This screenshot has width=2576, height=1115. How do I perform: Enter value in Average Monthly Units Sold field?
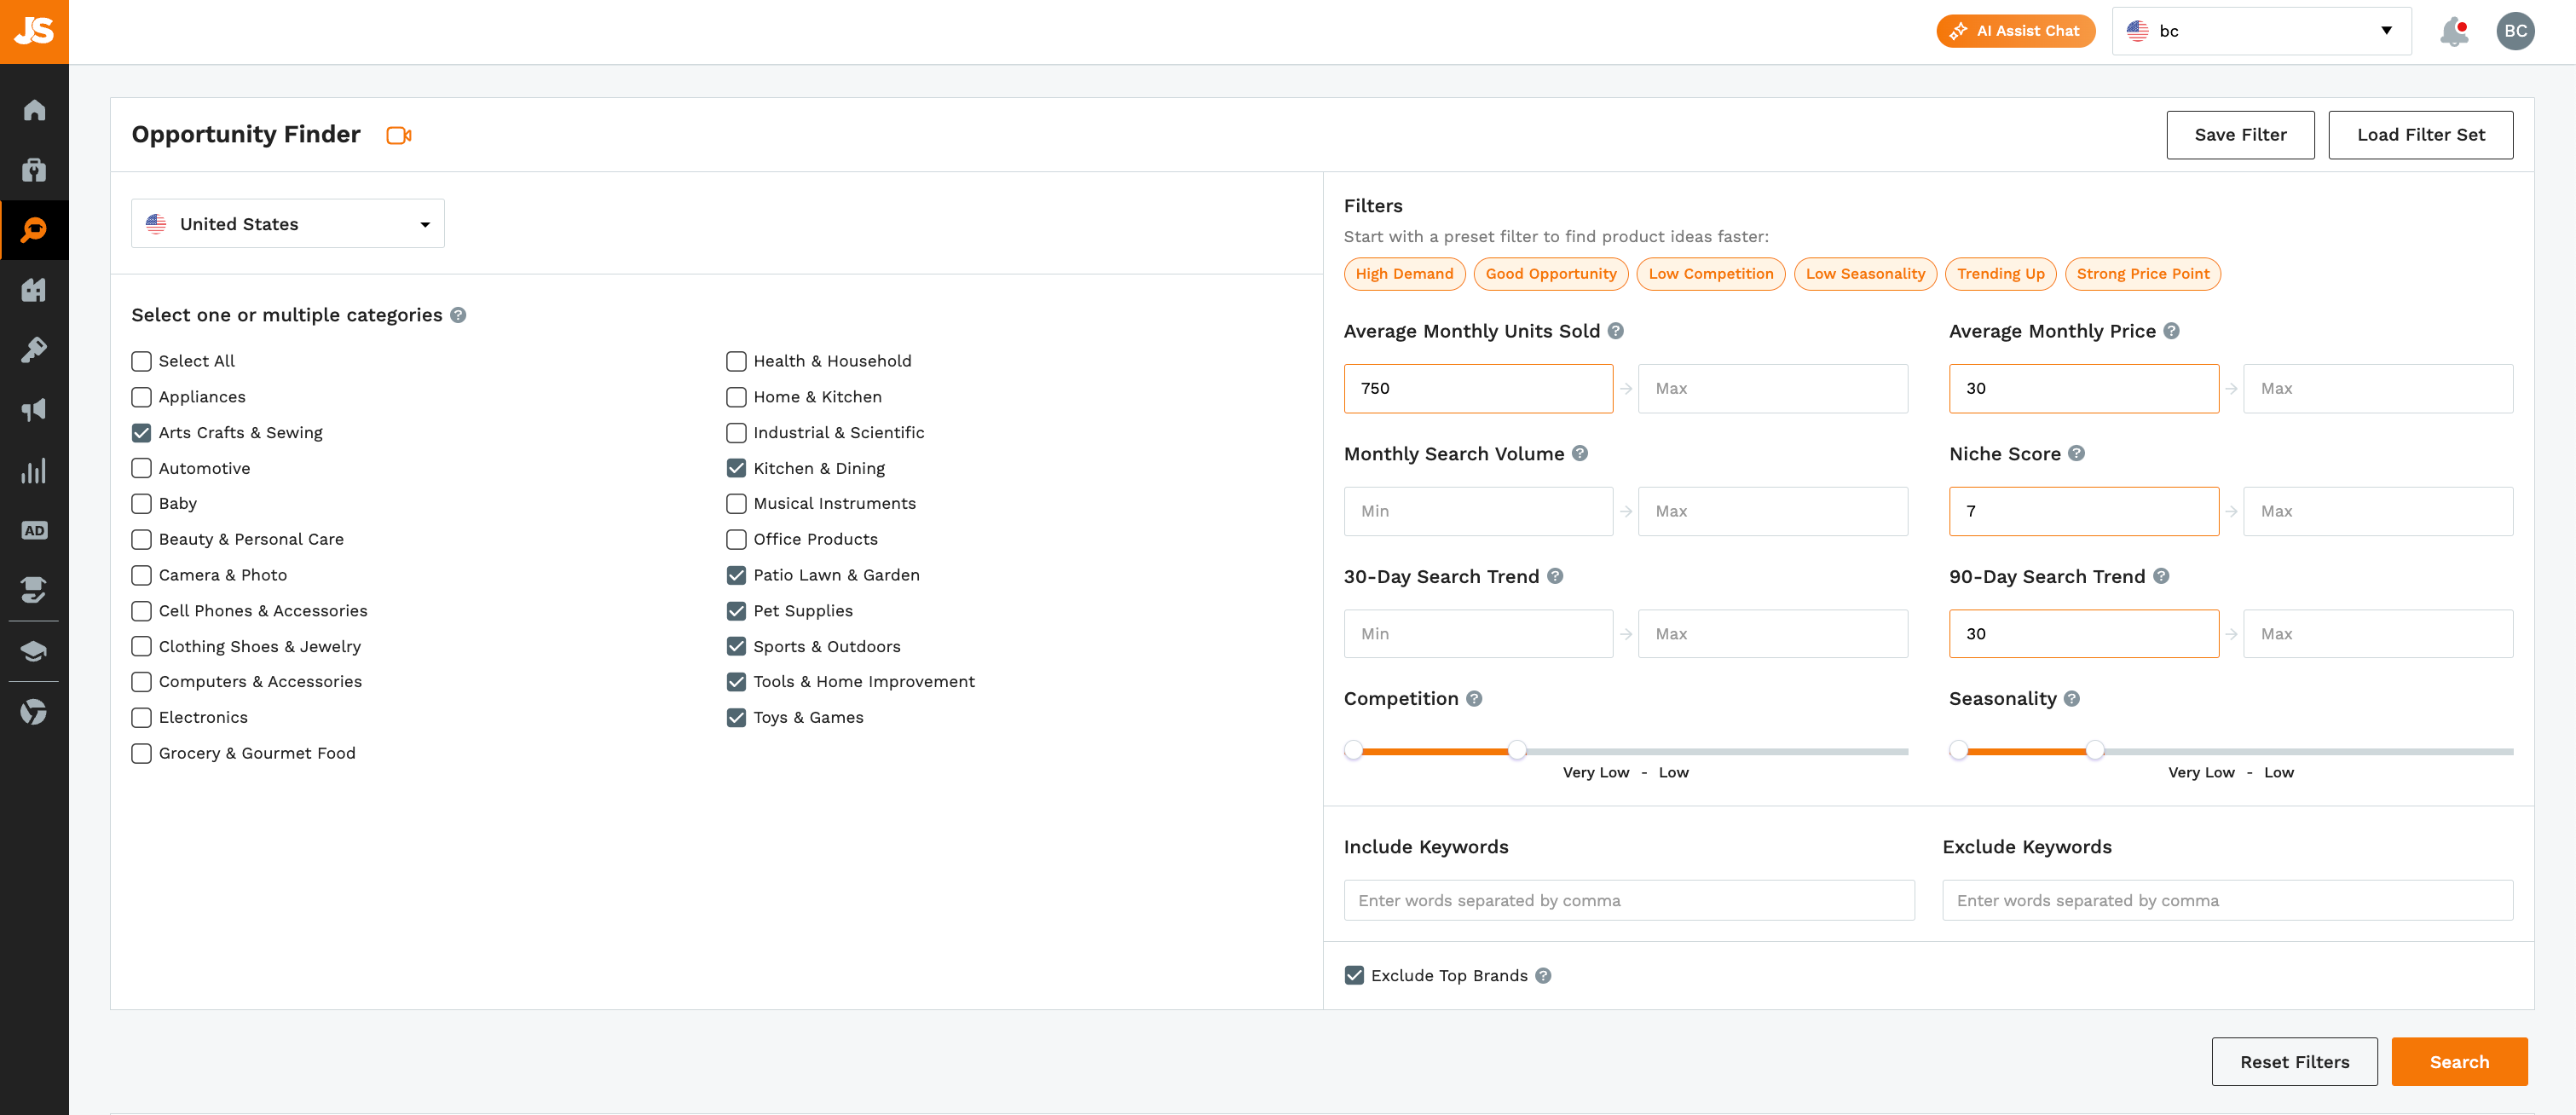coord(1477,388)
